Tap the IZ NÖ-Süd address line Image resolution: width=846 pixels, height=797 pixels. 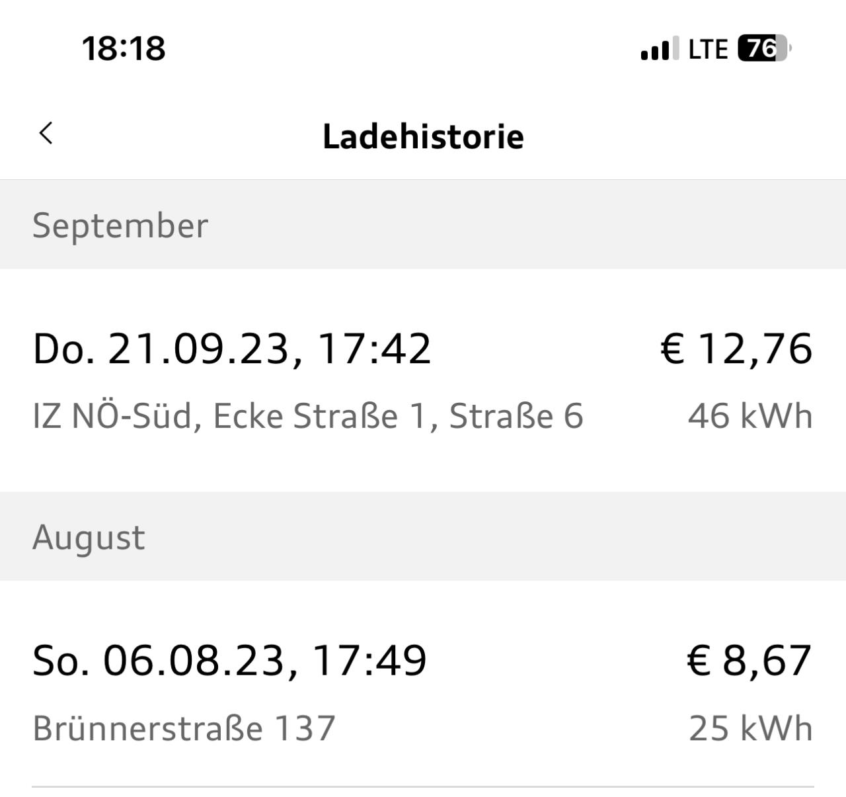[308, 416]
